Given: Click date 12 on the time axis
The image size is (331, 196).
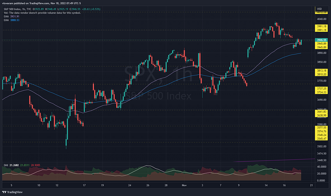Looking at the screenshot, I should [x=57, y=185].
